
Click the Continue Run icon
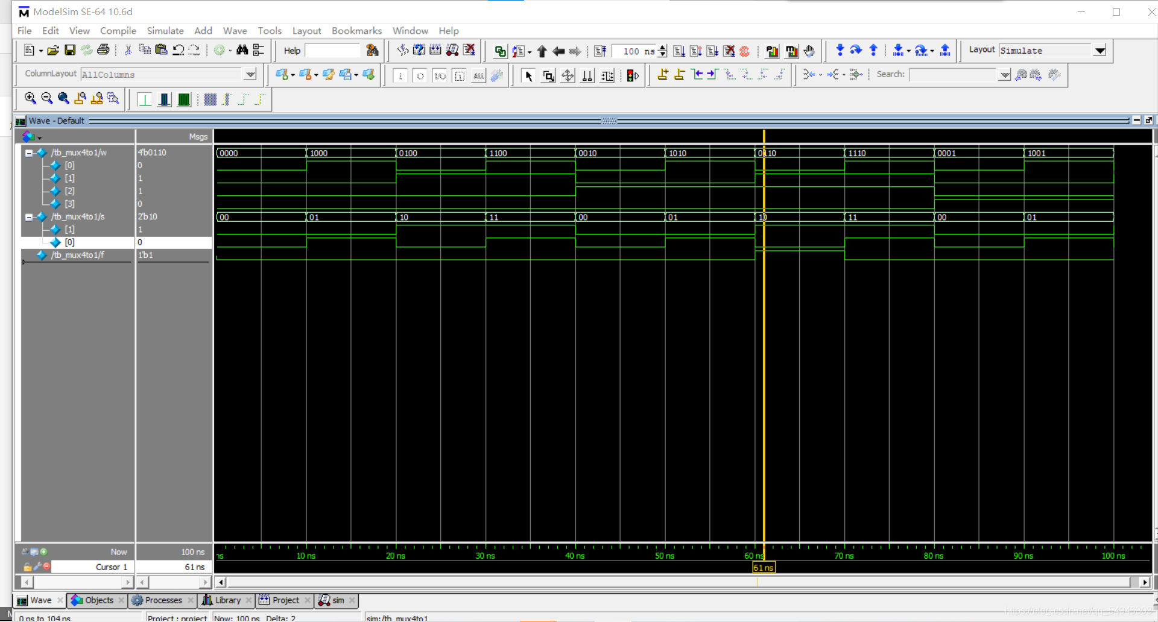695,51
